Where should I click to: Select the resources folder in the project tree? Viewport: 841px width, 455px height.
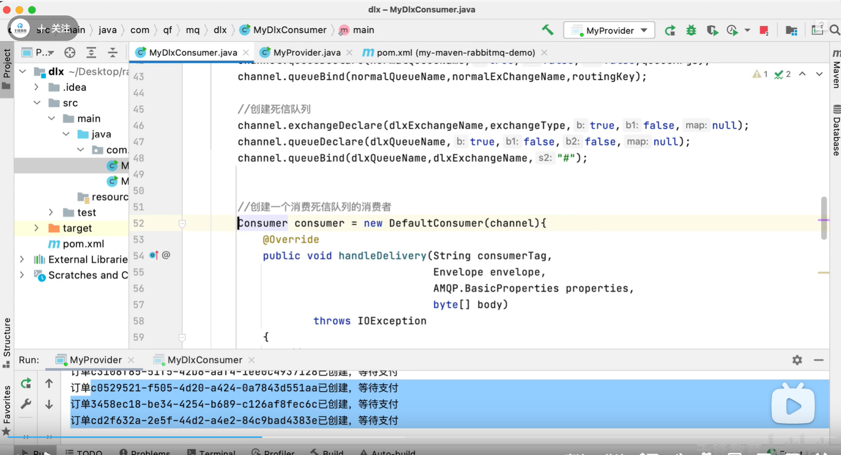click(x=103, y=197)
